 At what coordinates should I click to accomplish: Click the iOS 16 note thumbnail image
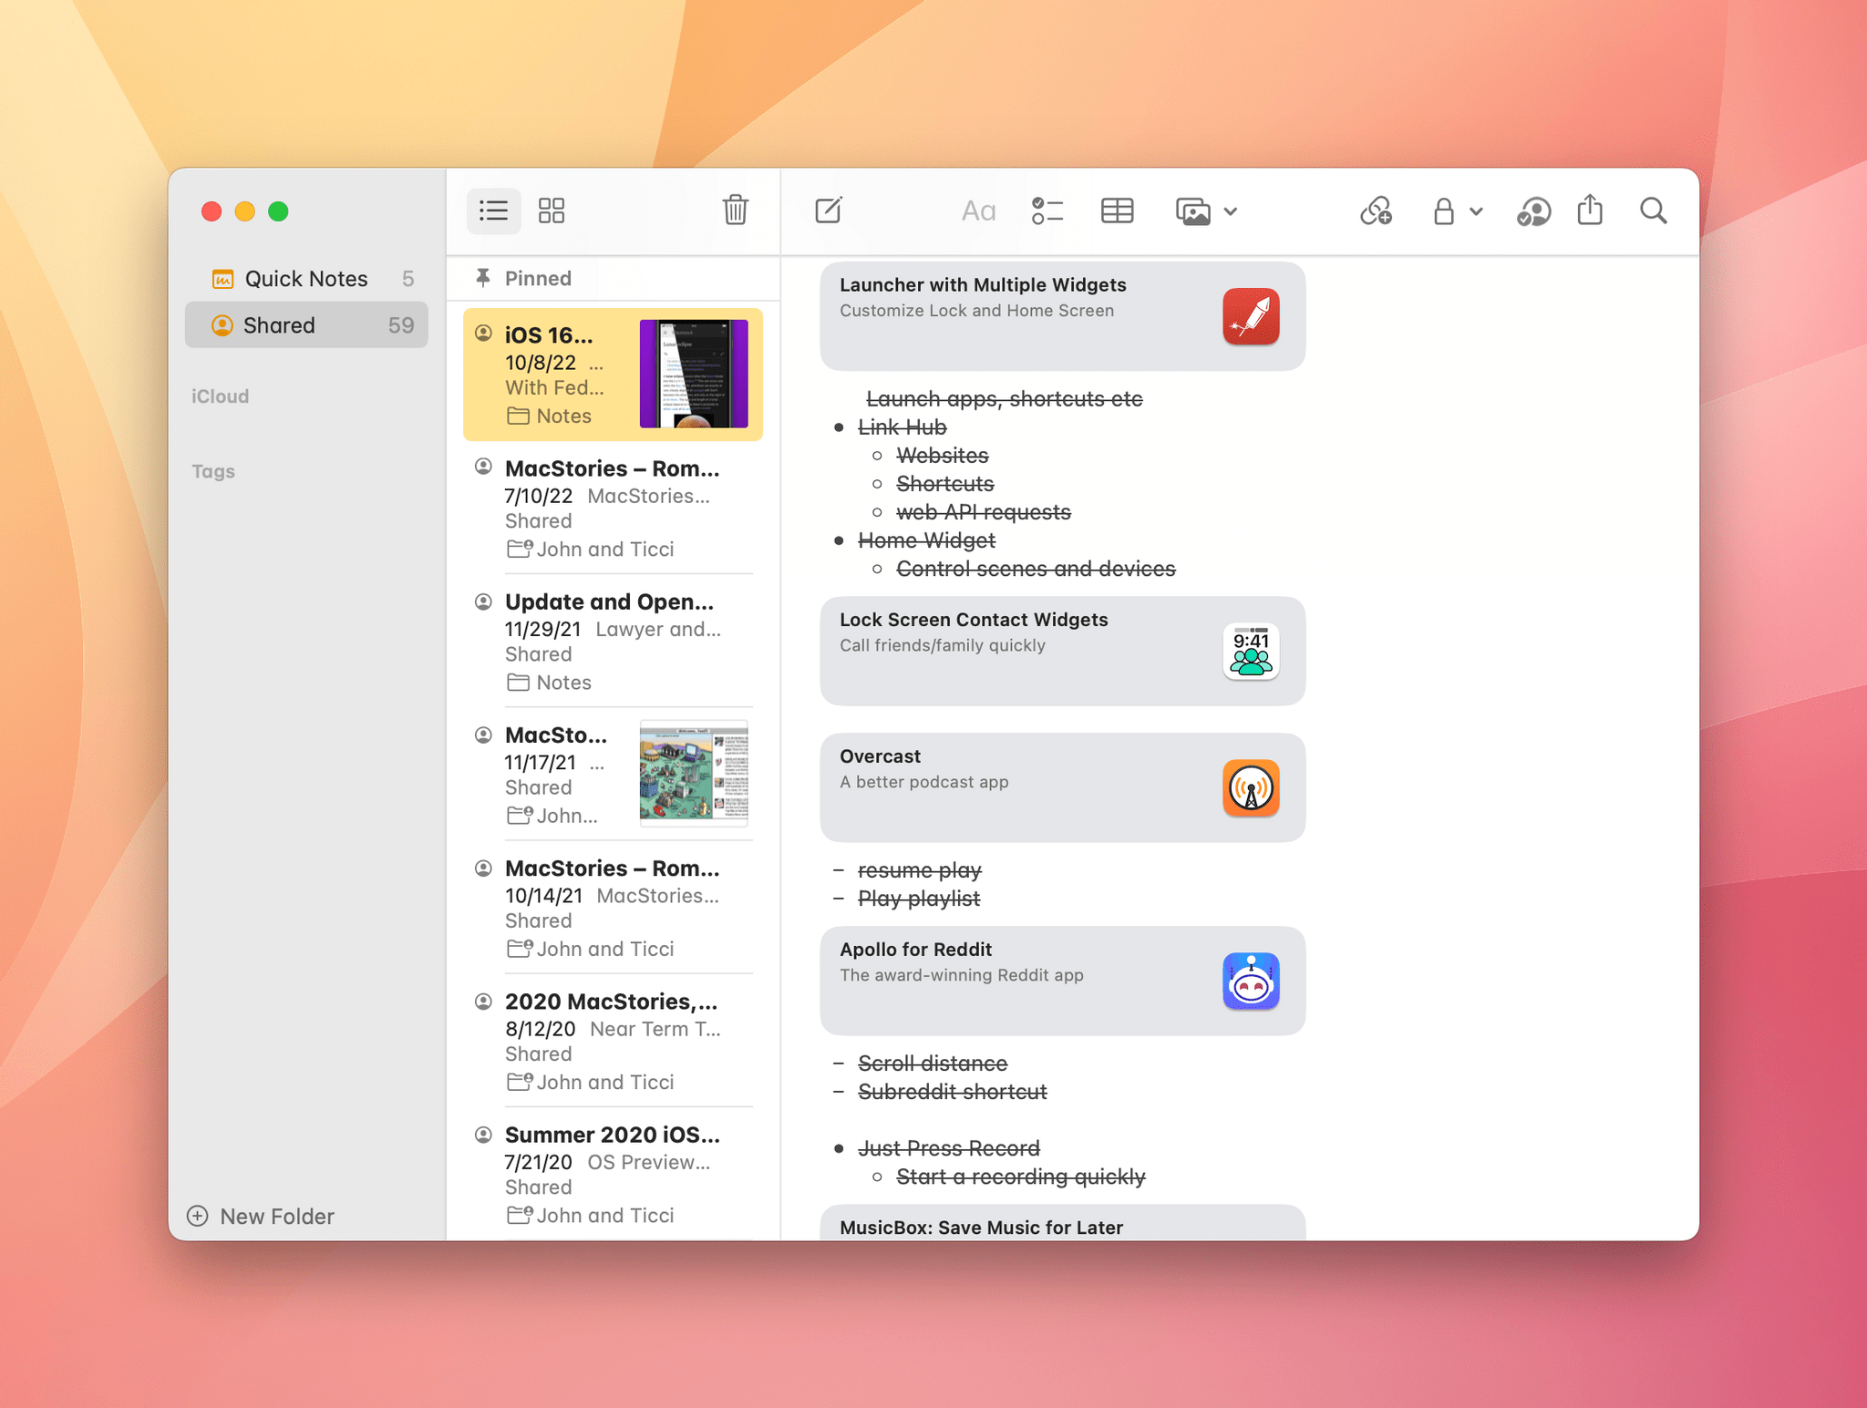coord(694,374)
